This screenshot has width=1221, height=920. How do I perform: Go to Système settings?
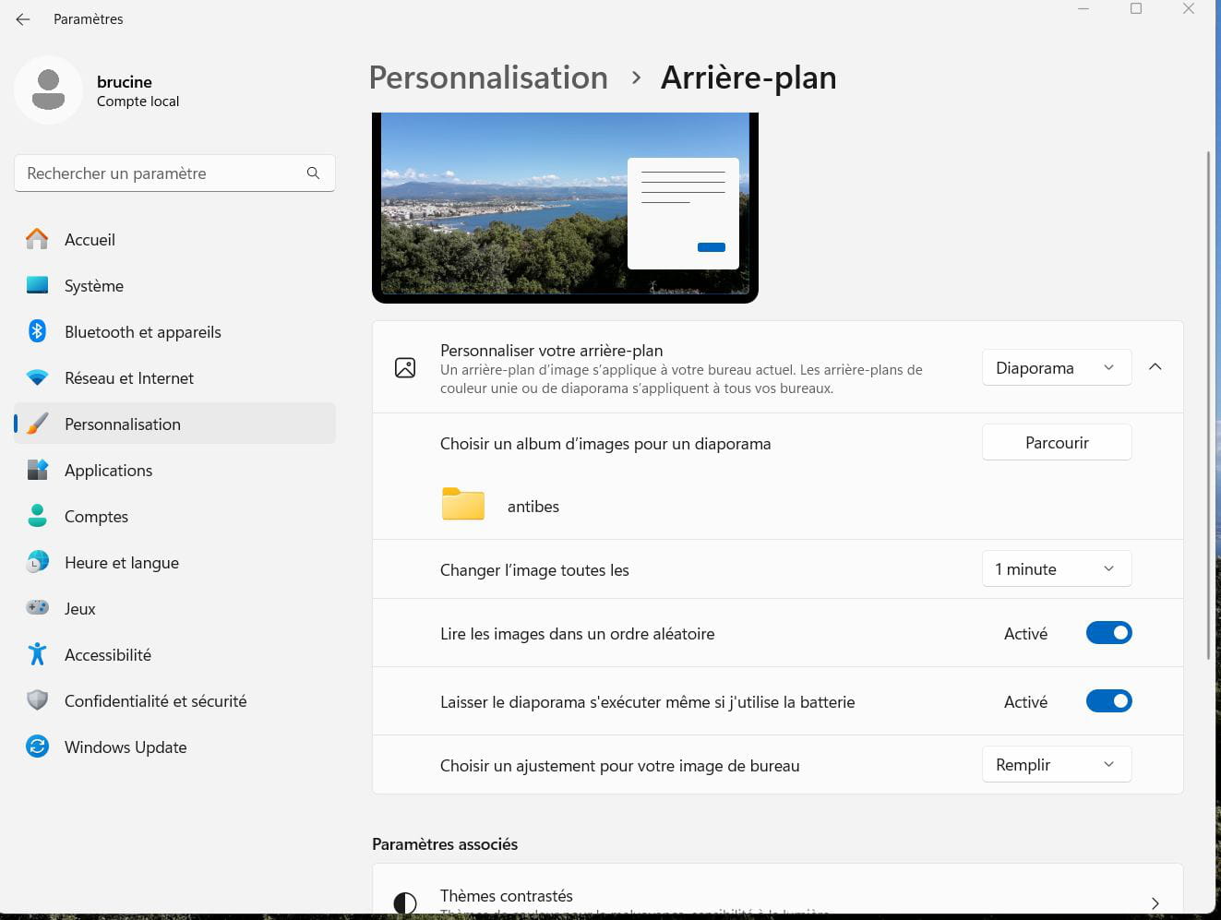[x=93, y=286]
